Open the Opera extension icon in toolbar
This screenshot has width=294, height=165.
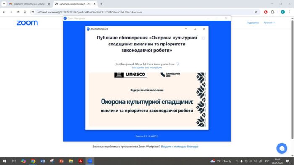265,12
